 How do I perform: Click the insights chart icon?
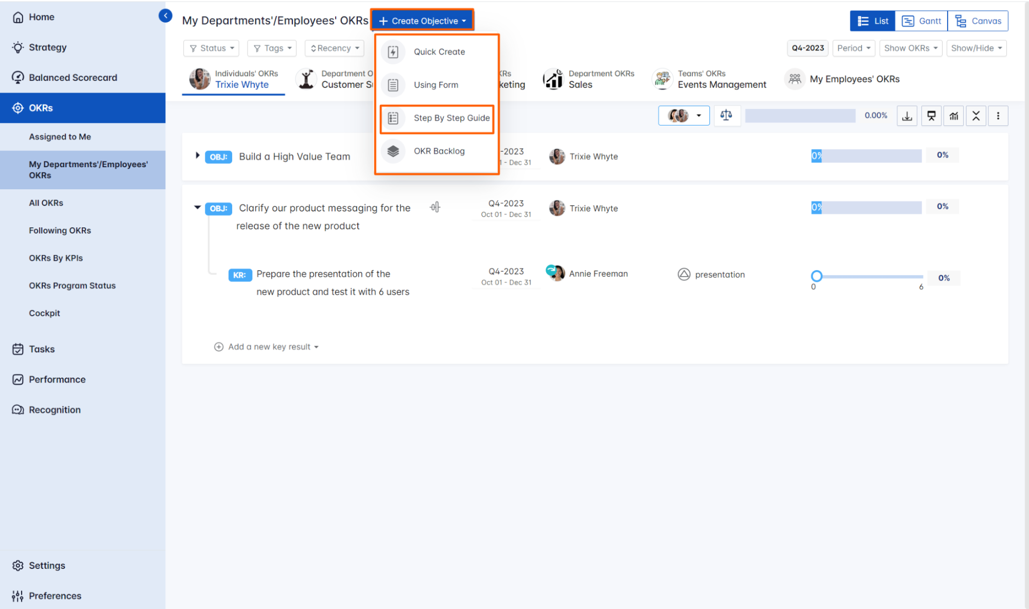click(x=953, y=115)
